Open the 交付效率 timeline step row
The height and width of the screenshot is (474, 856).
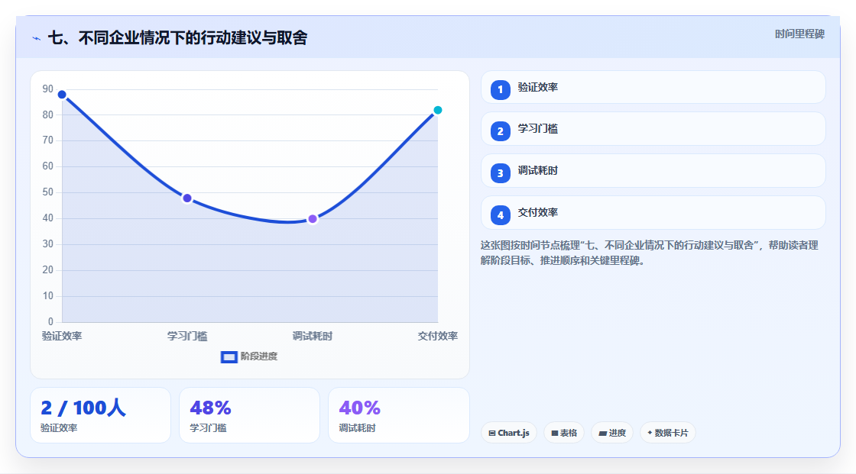click(x=653, y=213)
